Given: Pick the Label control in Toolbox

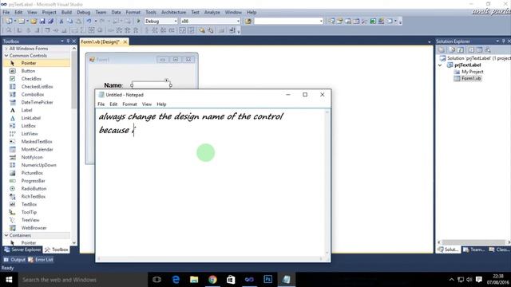Looking at the screenshot, I should point(26,110).
